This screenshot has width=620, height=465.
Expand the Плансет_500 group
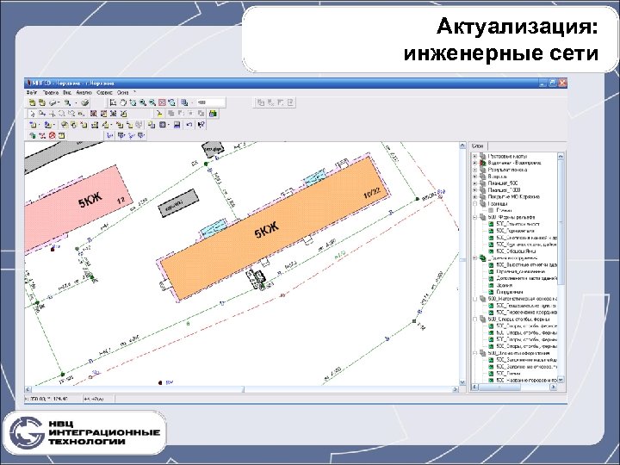[x=474, y=183]
